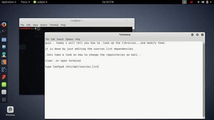This screenshot has height=120, width=214.
Task: Launch the red F Faraday dock icon
Action: tap(4, 77)
